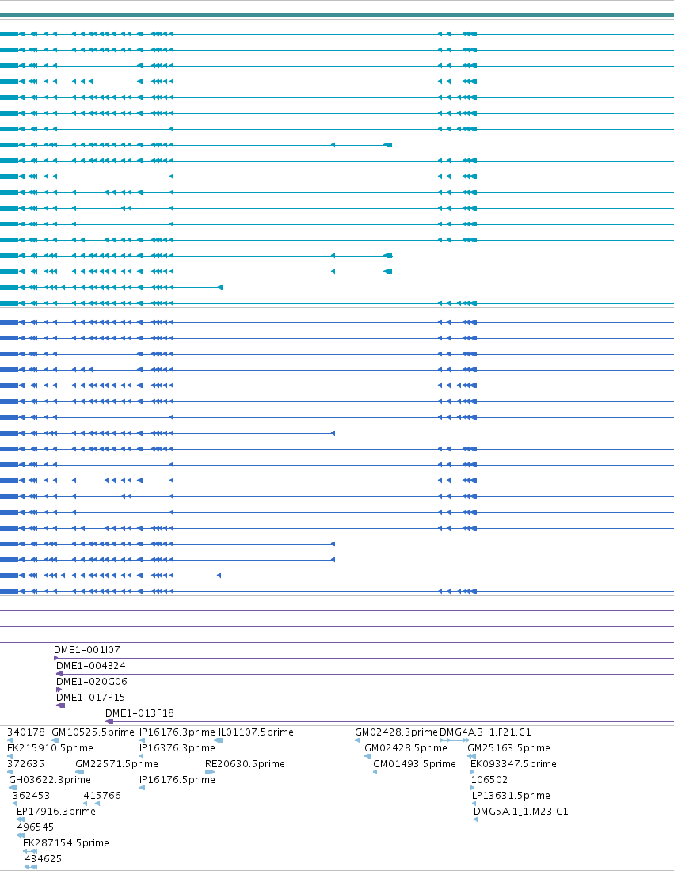Select the 496545 feature label
This screenshot has height=871, width=674.
click(36, 827)
